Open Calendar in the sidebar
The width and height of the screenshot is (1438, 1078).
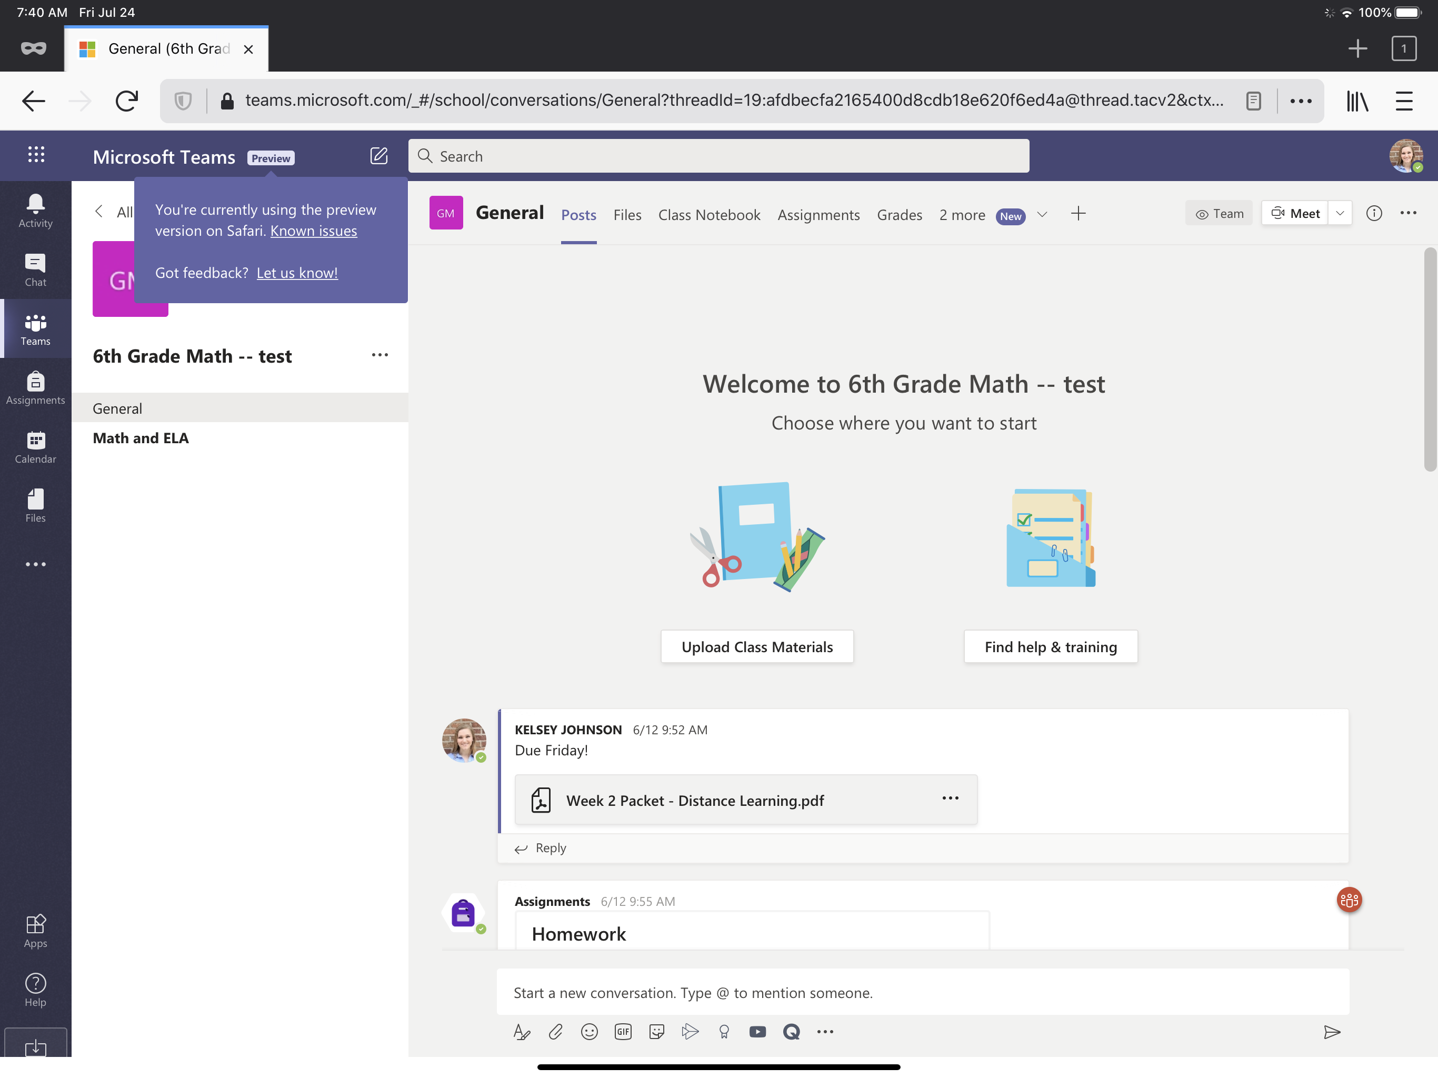(x=35, y=447)
